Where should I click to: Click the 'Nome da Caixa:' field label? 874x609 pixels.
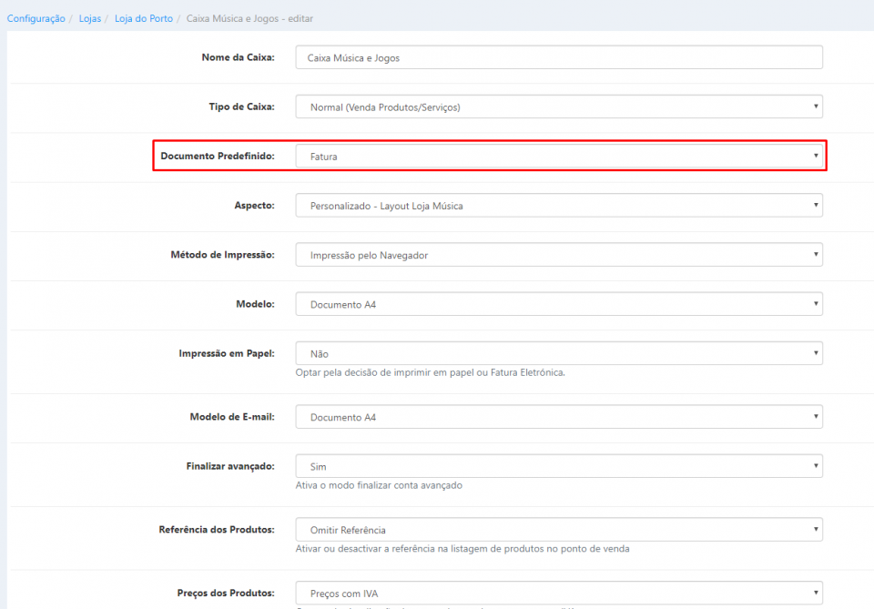238,57
